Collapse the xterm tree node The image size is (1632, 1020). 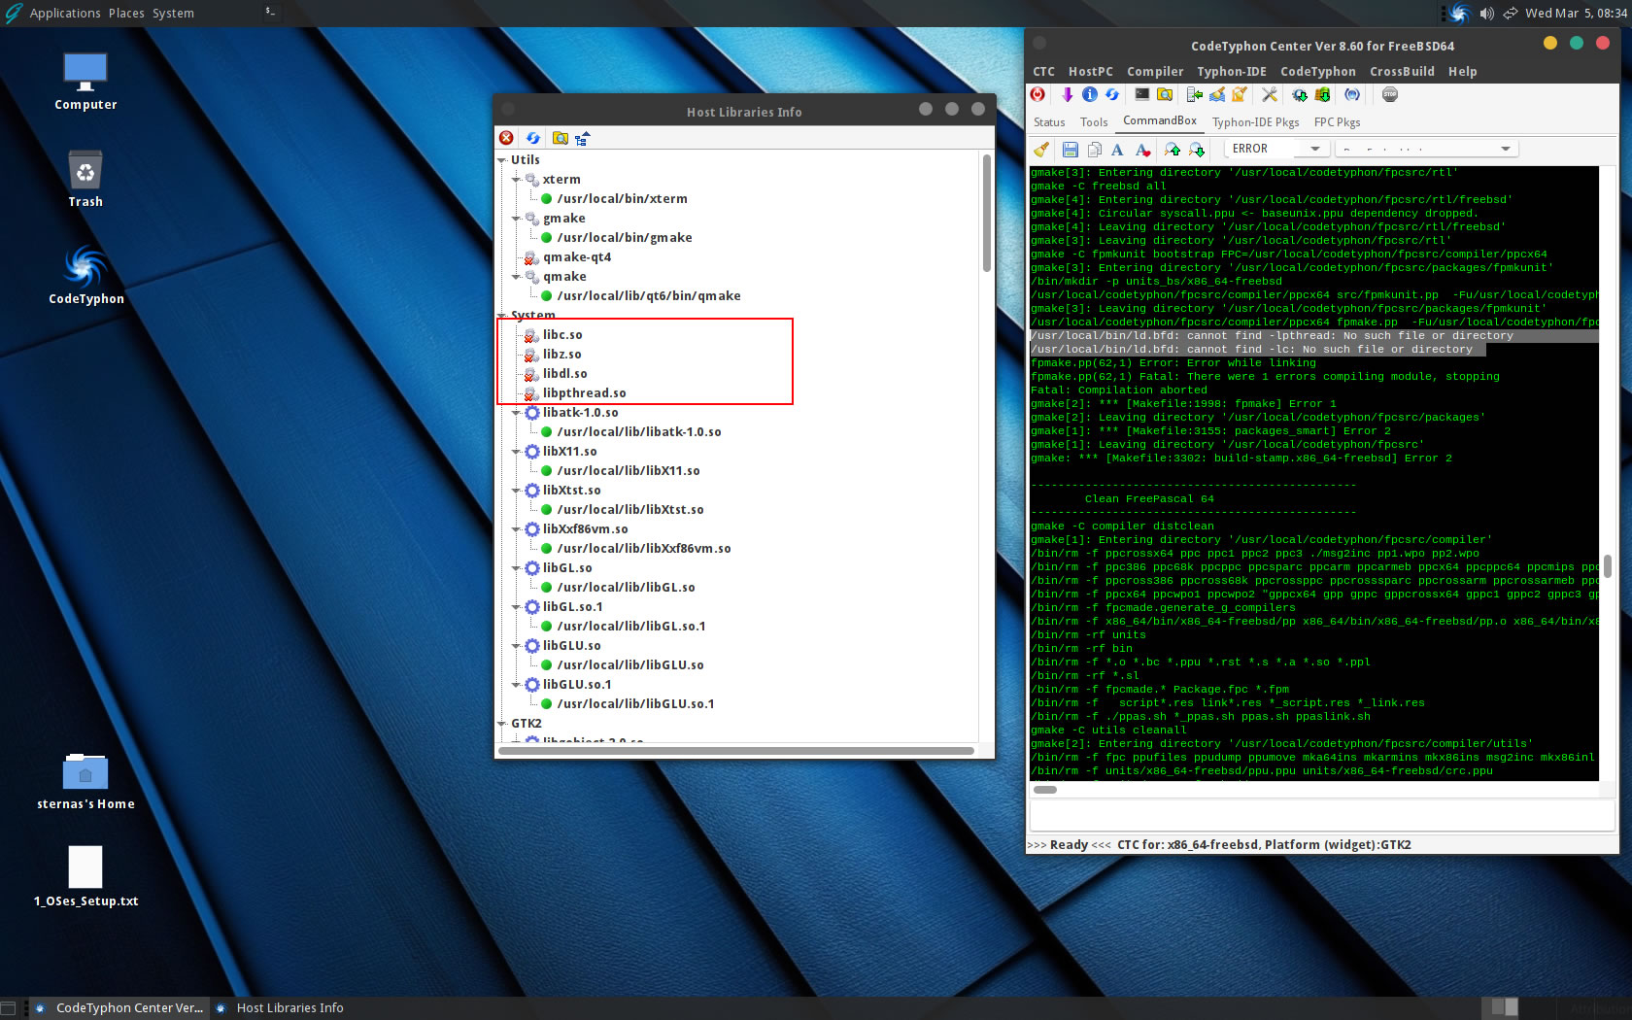[x=517, y=180]
